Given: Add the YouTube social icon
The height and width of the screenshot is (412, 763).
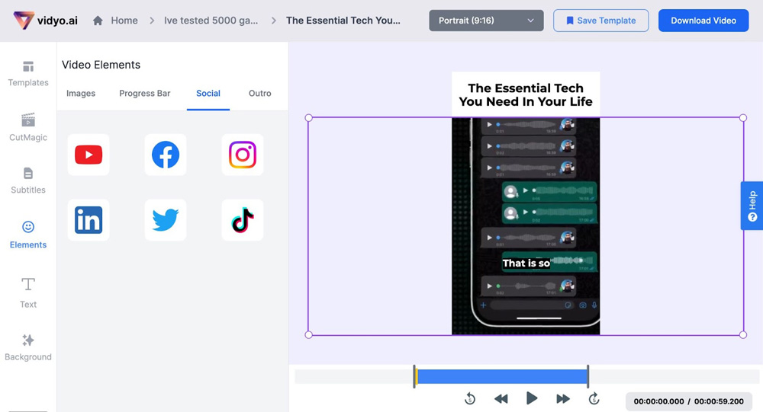Looking at the screenshot, I should (x=89, y=155).
